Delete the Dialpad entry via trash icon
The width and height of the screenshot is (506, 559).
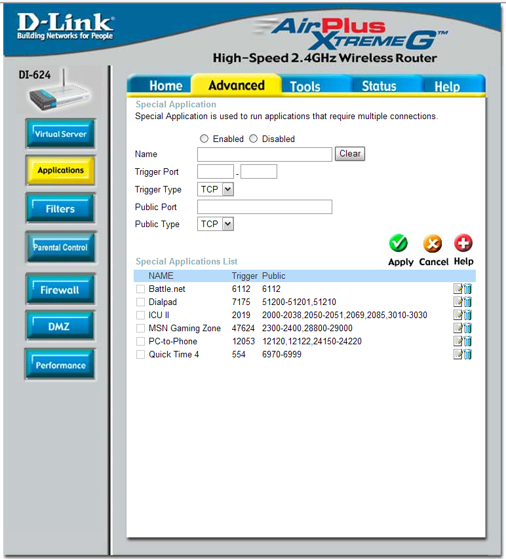467,302
